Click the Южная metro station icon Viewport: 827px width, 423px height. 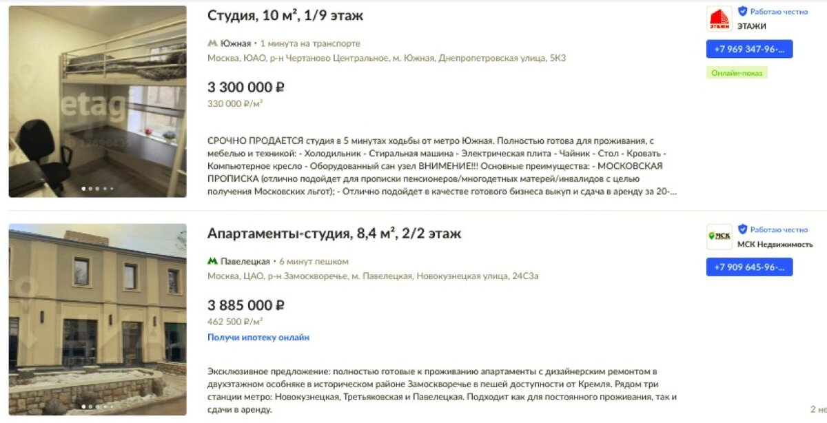pyautogui.click(x=212, y=43)
